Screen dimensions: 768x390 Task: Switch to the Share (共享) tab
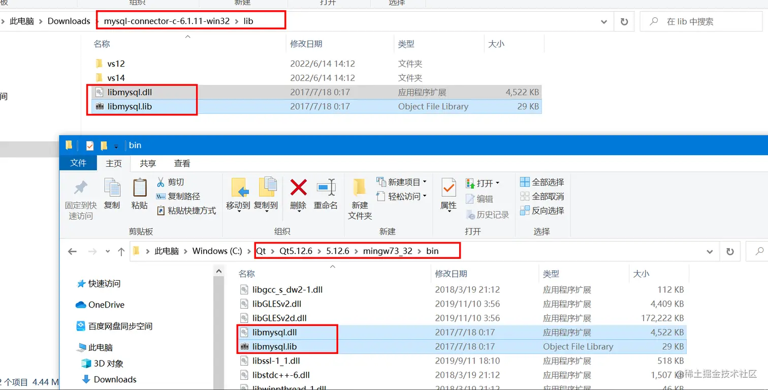click(148, 163)
